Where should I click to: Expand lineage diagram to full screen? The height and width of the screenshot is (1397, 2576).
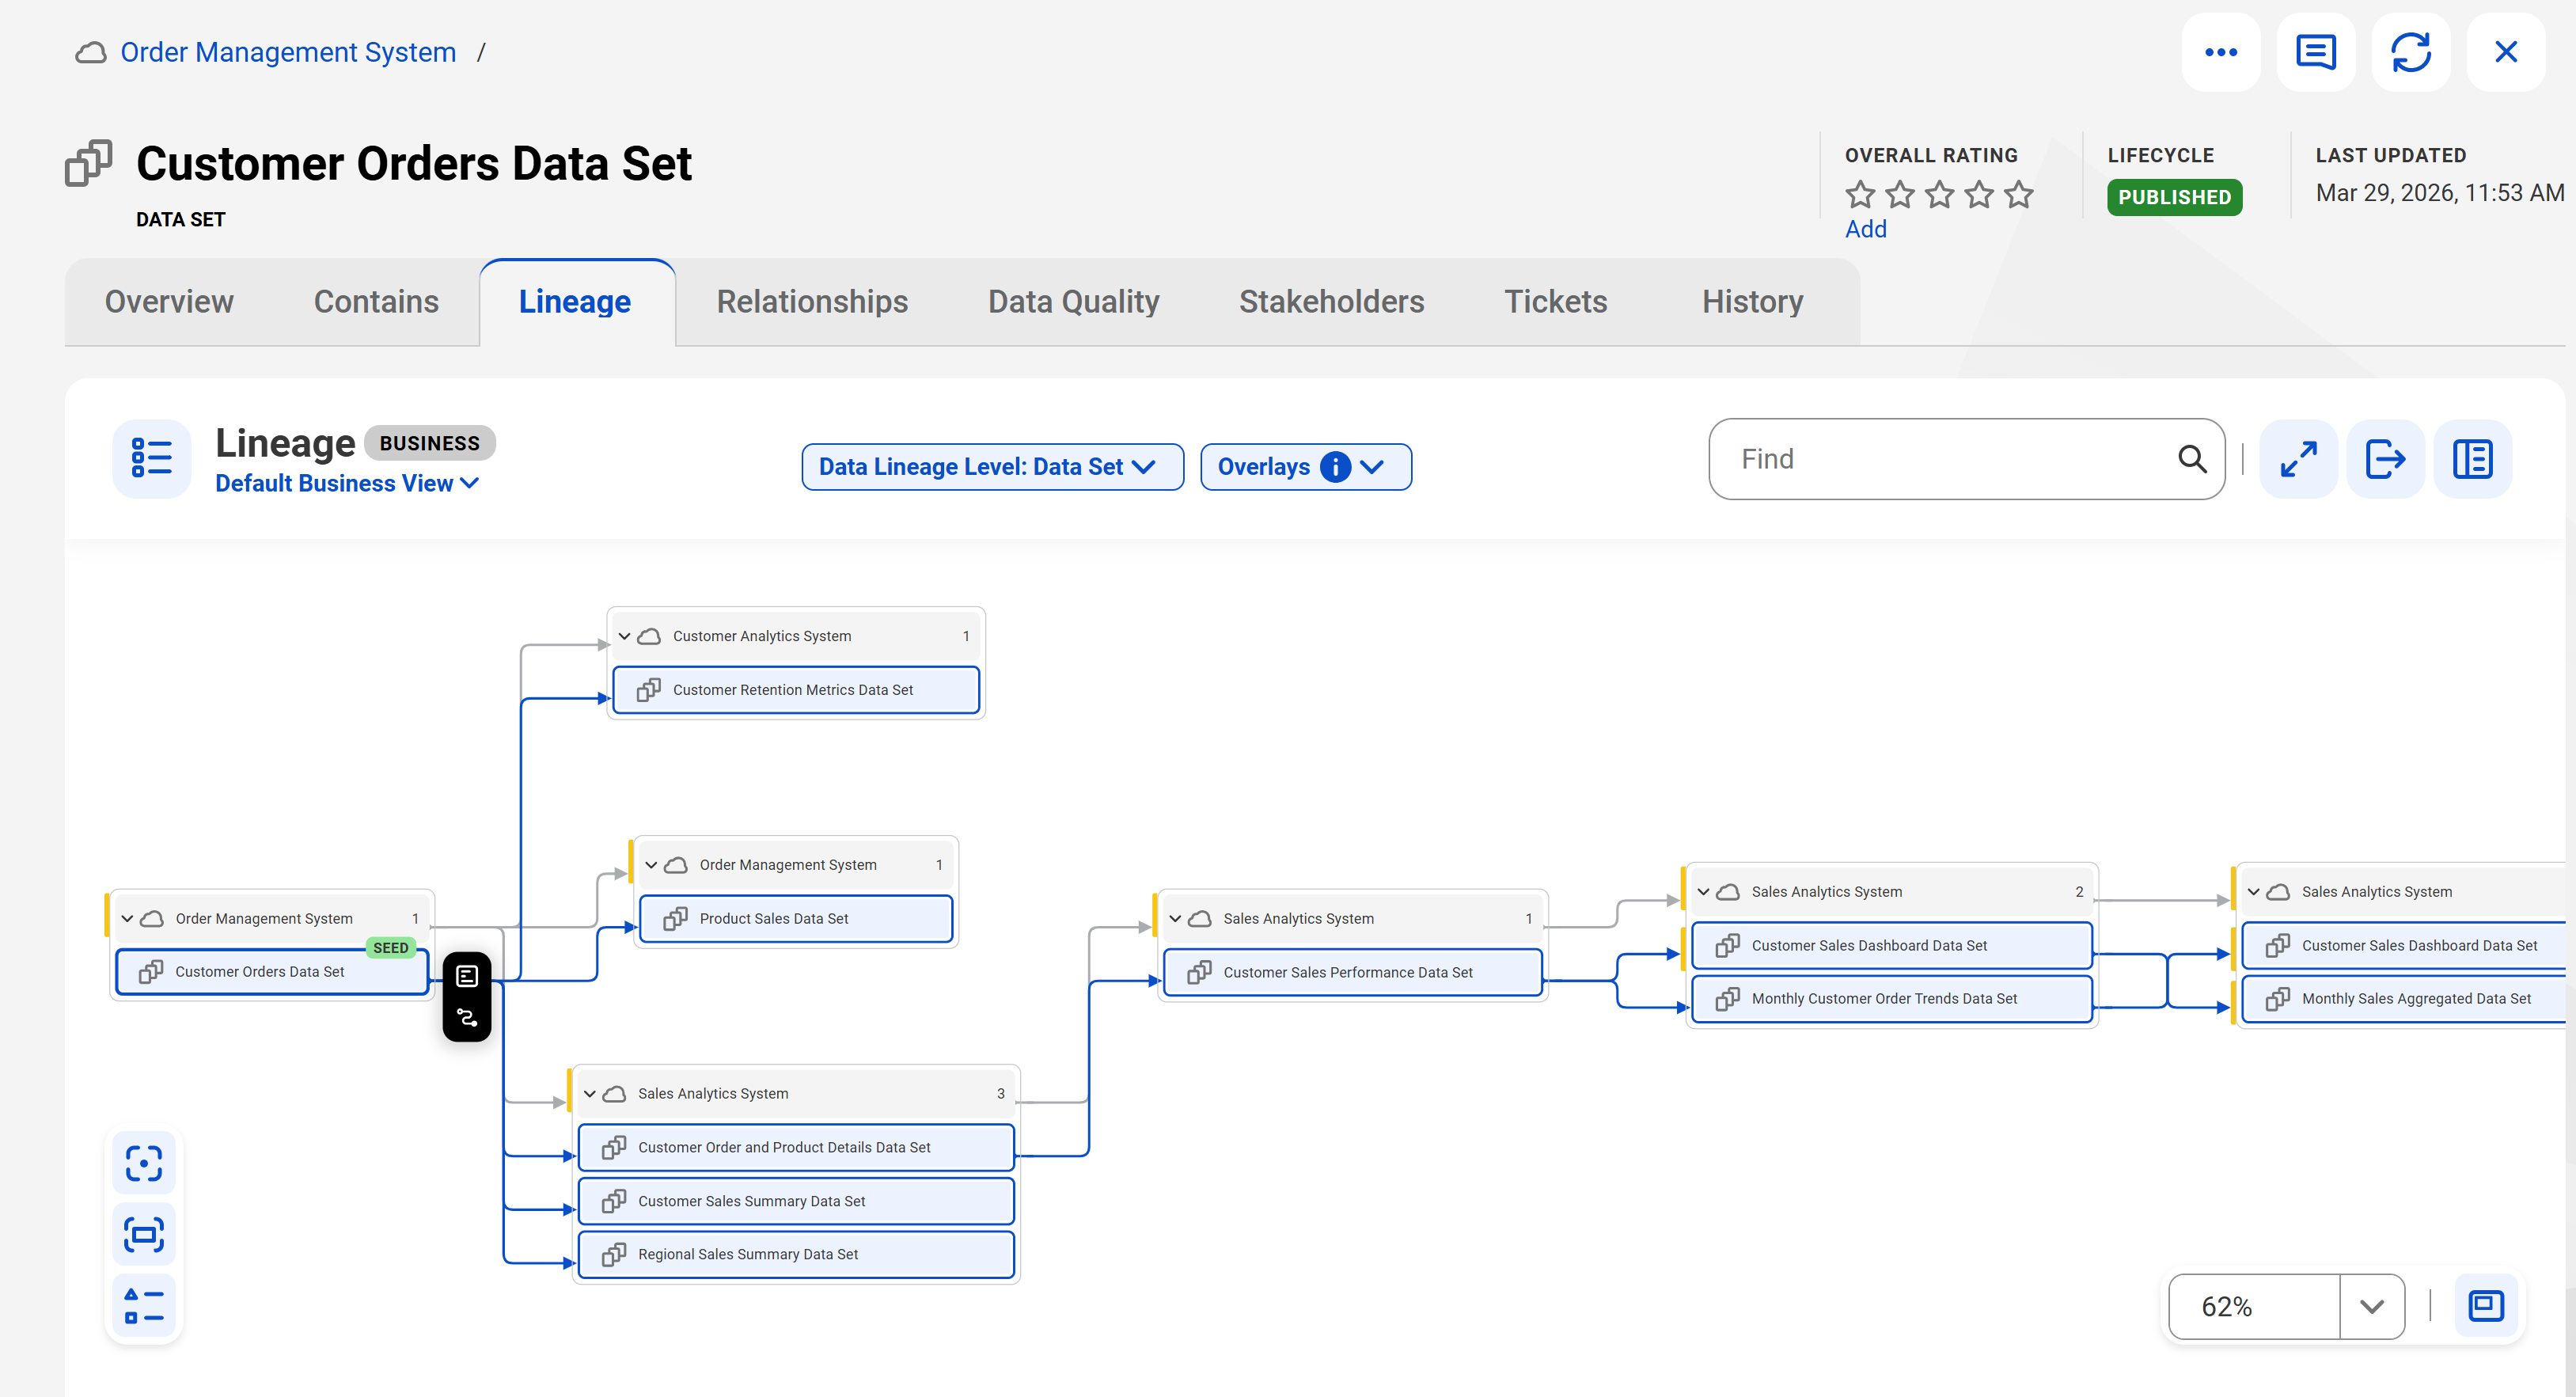2298,459
